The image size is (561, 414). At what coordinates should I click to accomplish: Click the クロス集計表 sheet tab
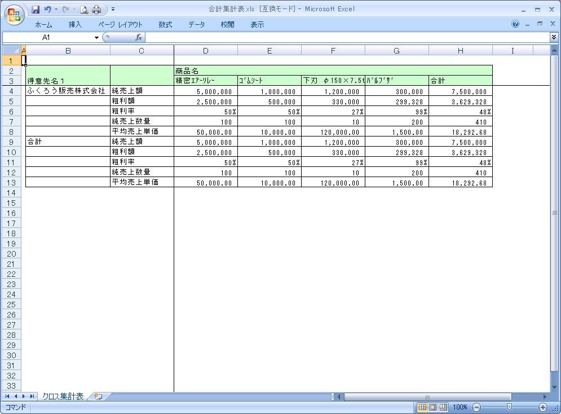(x=63, y=397)
